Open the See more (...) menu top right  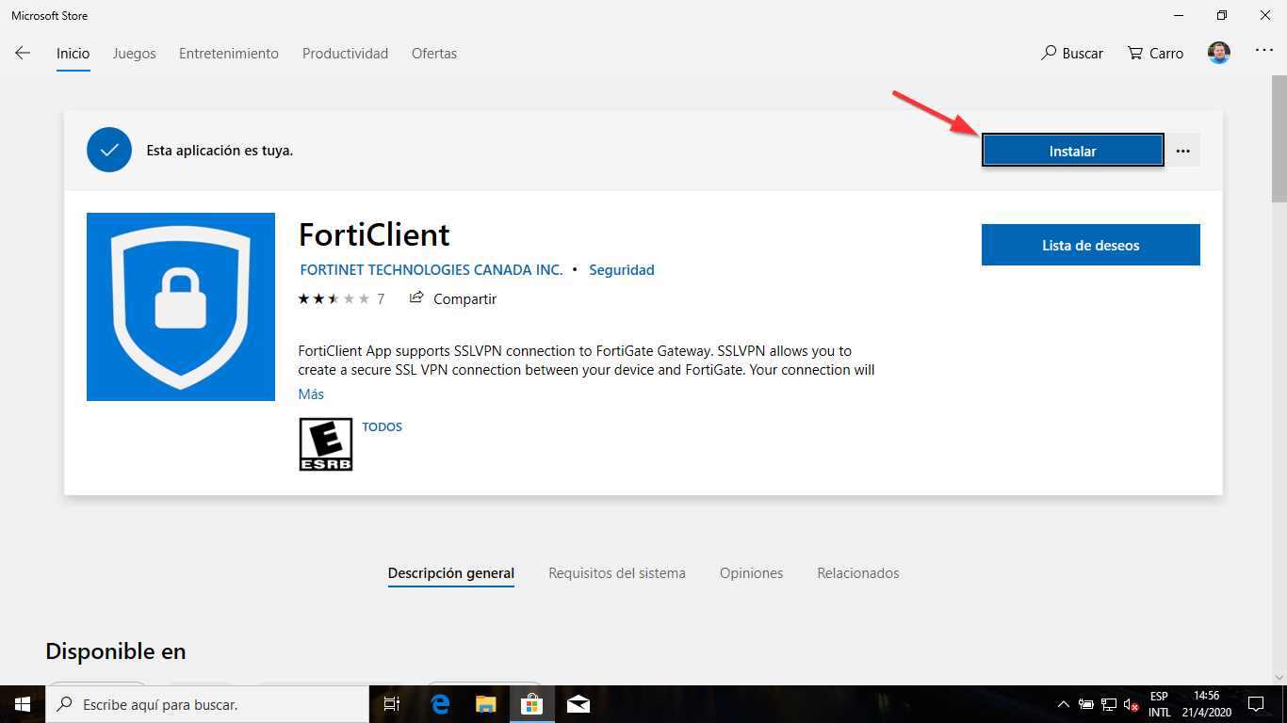(1263, 54)
